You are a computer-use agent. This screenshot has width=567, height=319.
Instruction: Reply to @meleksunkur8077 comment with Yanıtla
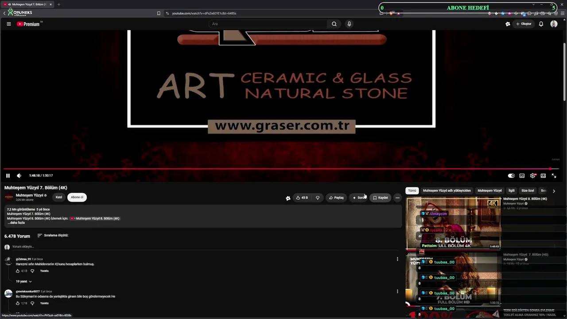point(44,303)
